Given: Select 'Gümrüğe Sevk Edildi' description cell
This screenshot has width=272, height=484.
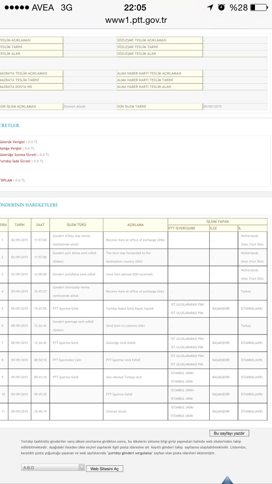Looking at the screenshot, I should pos(135,343).
